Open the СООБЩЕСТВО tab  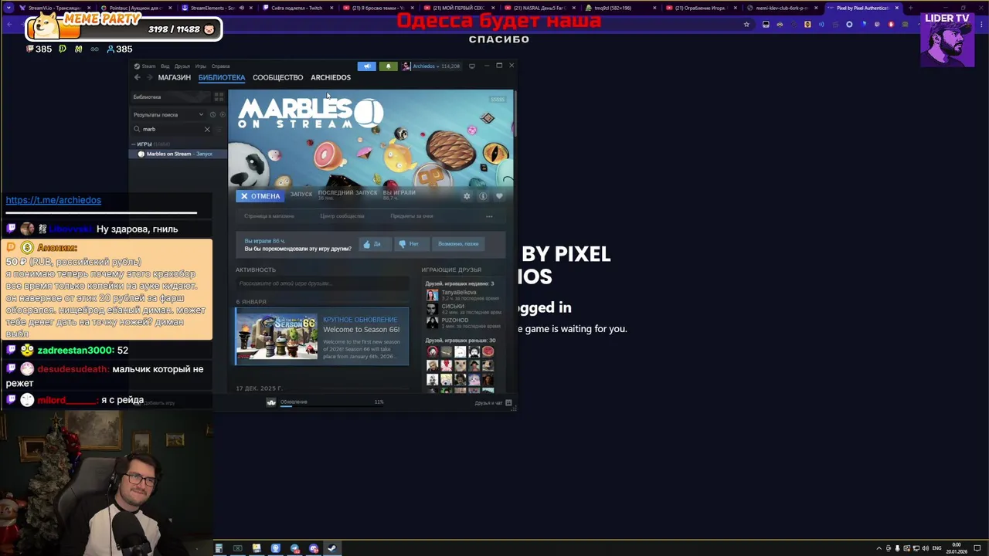pyautogui.click(x=277, y=77)
